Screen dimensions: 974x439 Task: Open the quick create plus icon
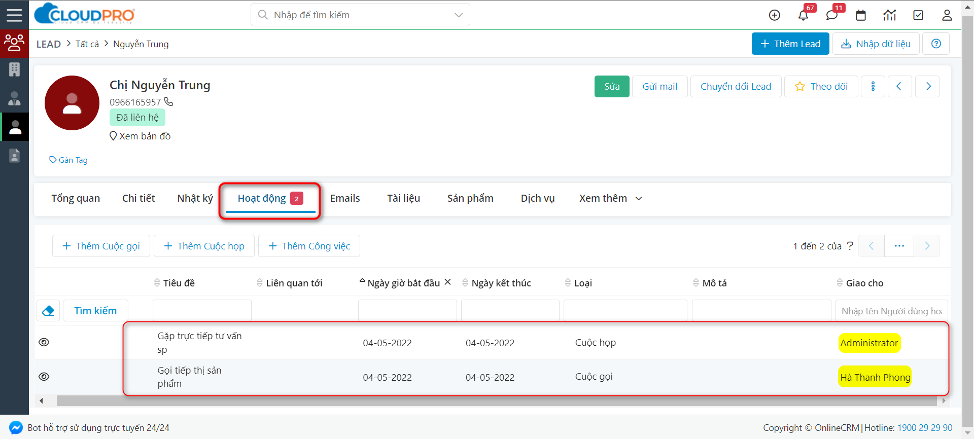click(774, 15)
